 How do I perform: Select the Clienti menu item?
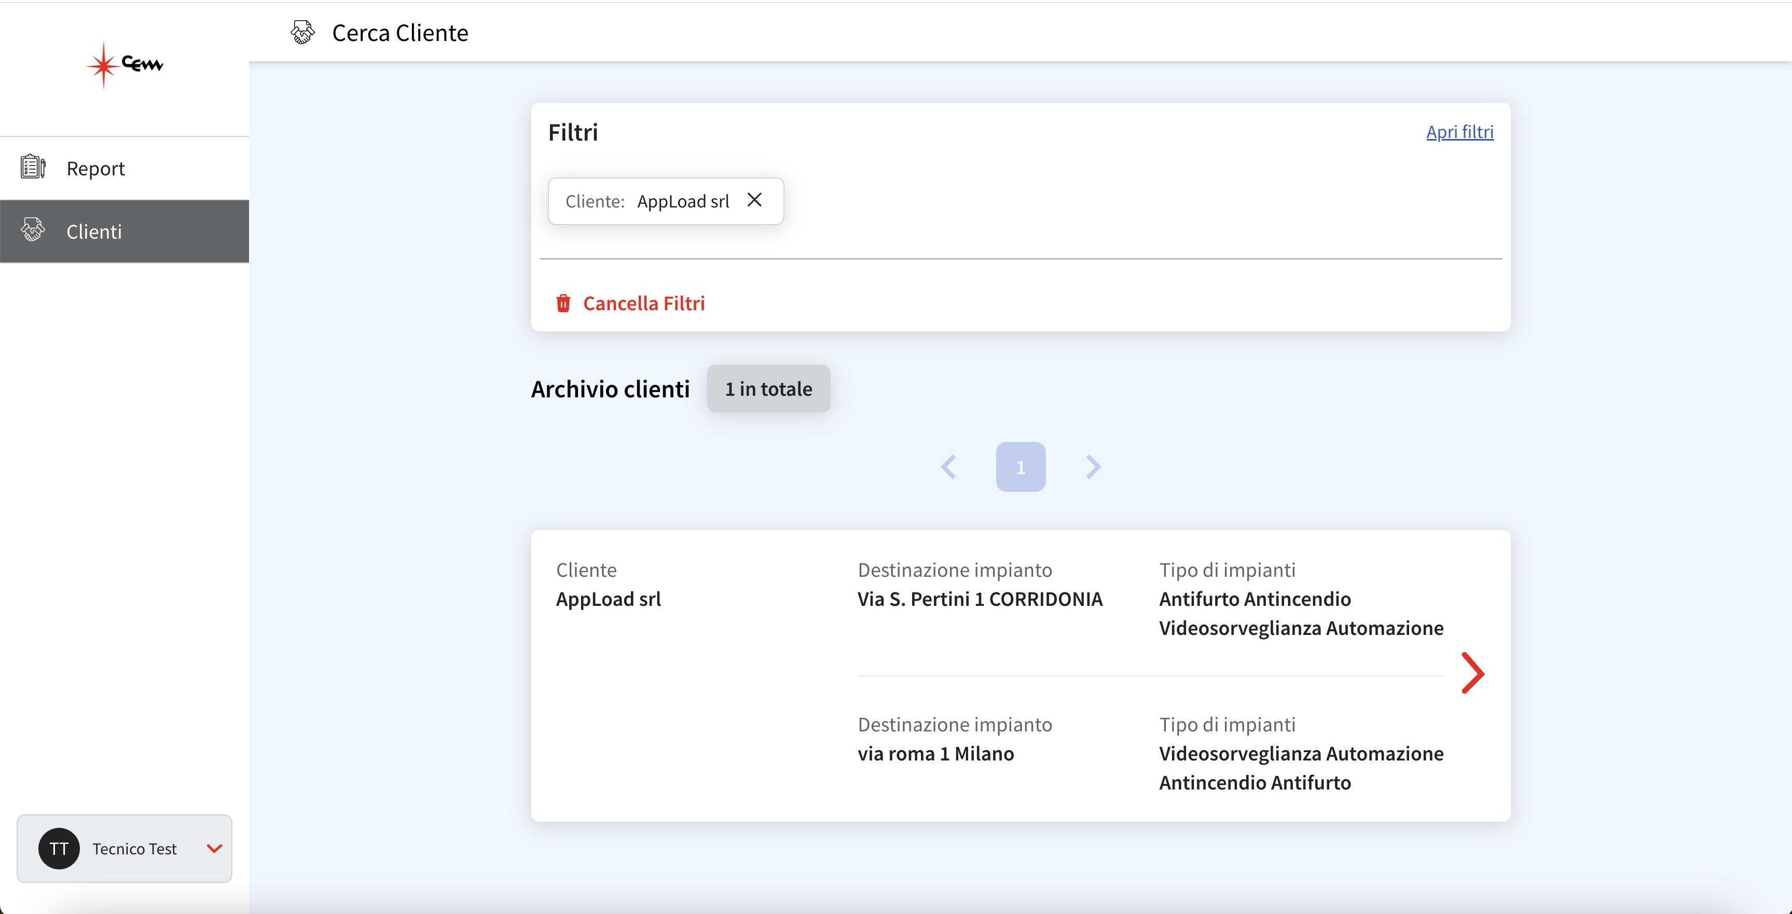coord(125,231)
